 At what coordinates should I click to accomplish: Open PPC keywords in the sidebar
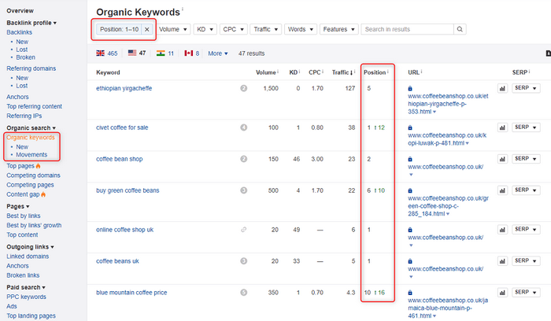pyautogui.click(x=26, y=297)
